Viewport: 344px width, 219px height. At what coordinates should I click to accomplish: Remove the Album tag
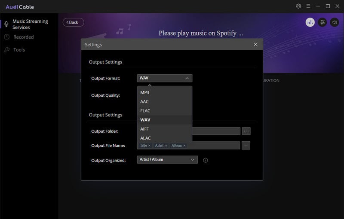coord(184,146)
